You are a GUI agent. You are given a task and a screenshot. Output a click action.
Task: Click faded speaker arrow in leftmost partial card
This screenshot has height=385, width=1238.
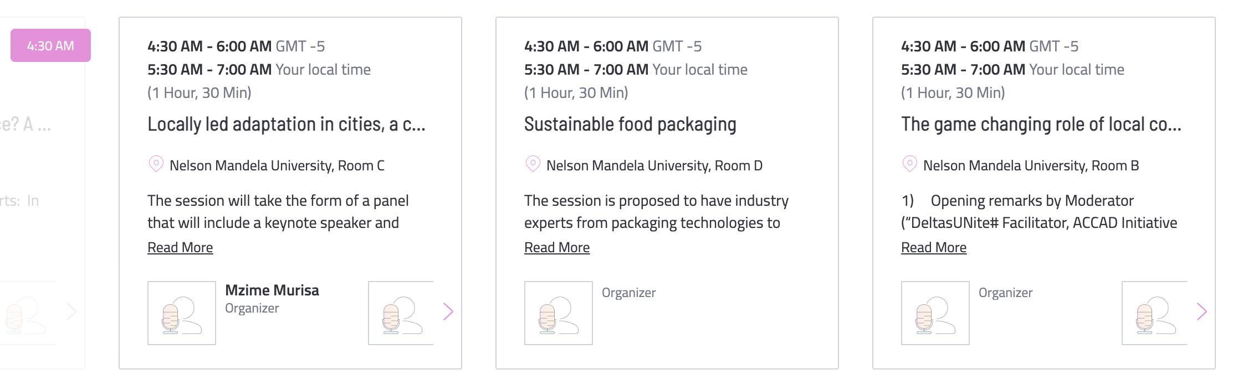click(x=71, y=312)
